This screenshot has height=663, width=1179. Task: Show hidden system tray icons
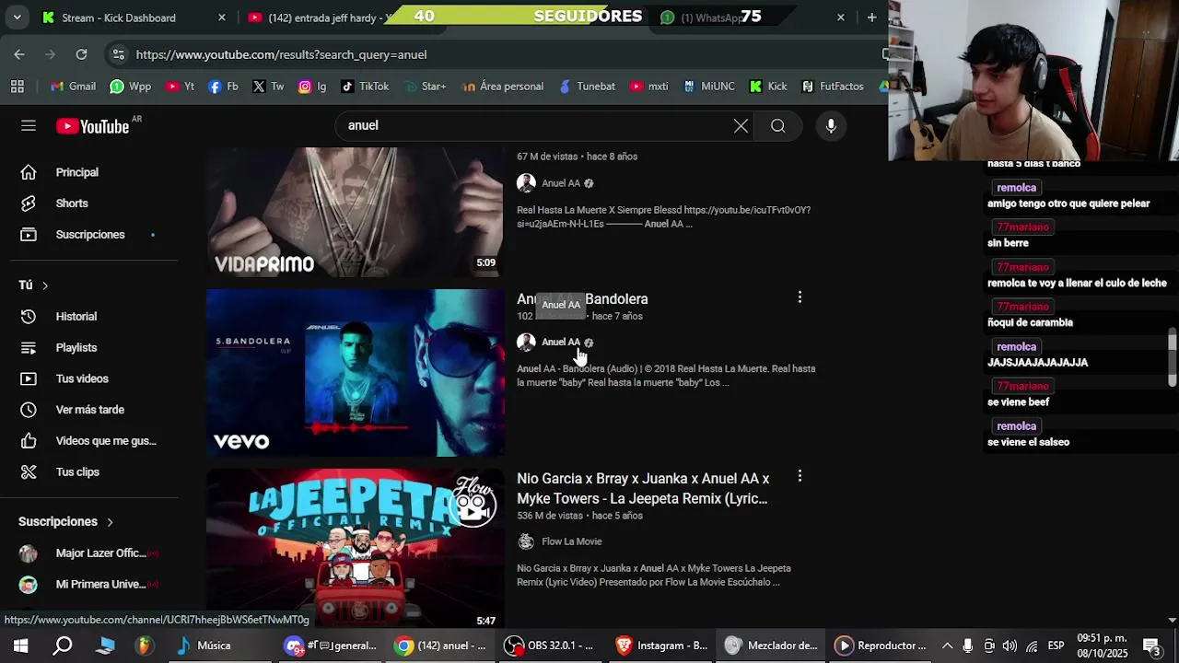947,646
